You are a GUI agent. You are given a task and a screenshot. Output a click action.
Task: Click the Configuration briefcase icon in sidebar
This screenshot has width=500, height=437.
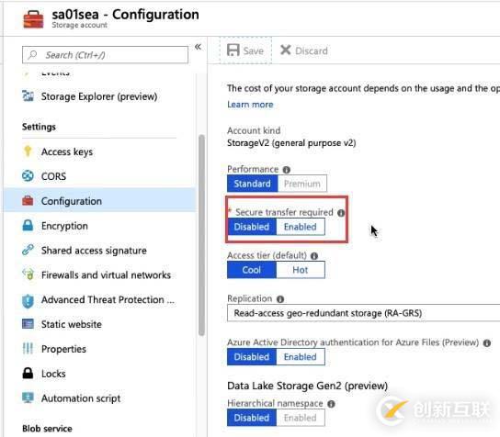[x=28, y=201]
